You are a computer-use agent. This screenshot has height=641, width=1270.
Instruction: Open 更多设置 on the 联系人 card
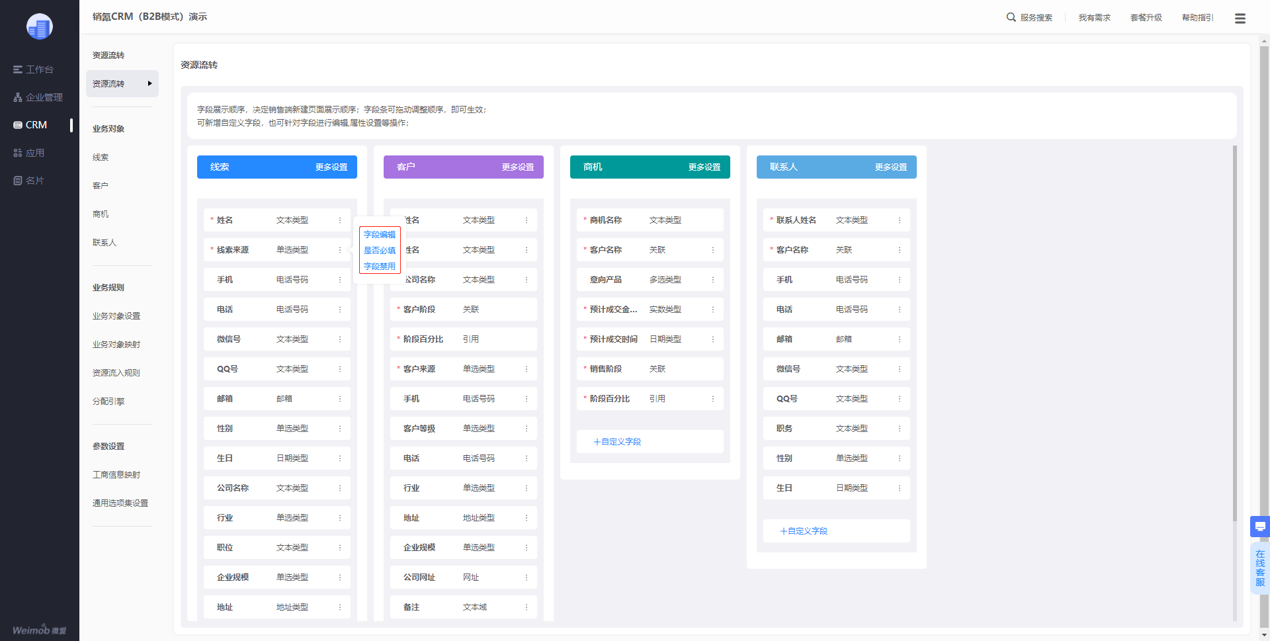point(891,167)
